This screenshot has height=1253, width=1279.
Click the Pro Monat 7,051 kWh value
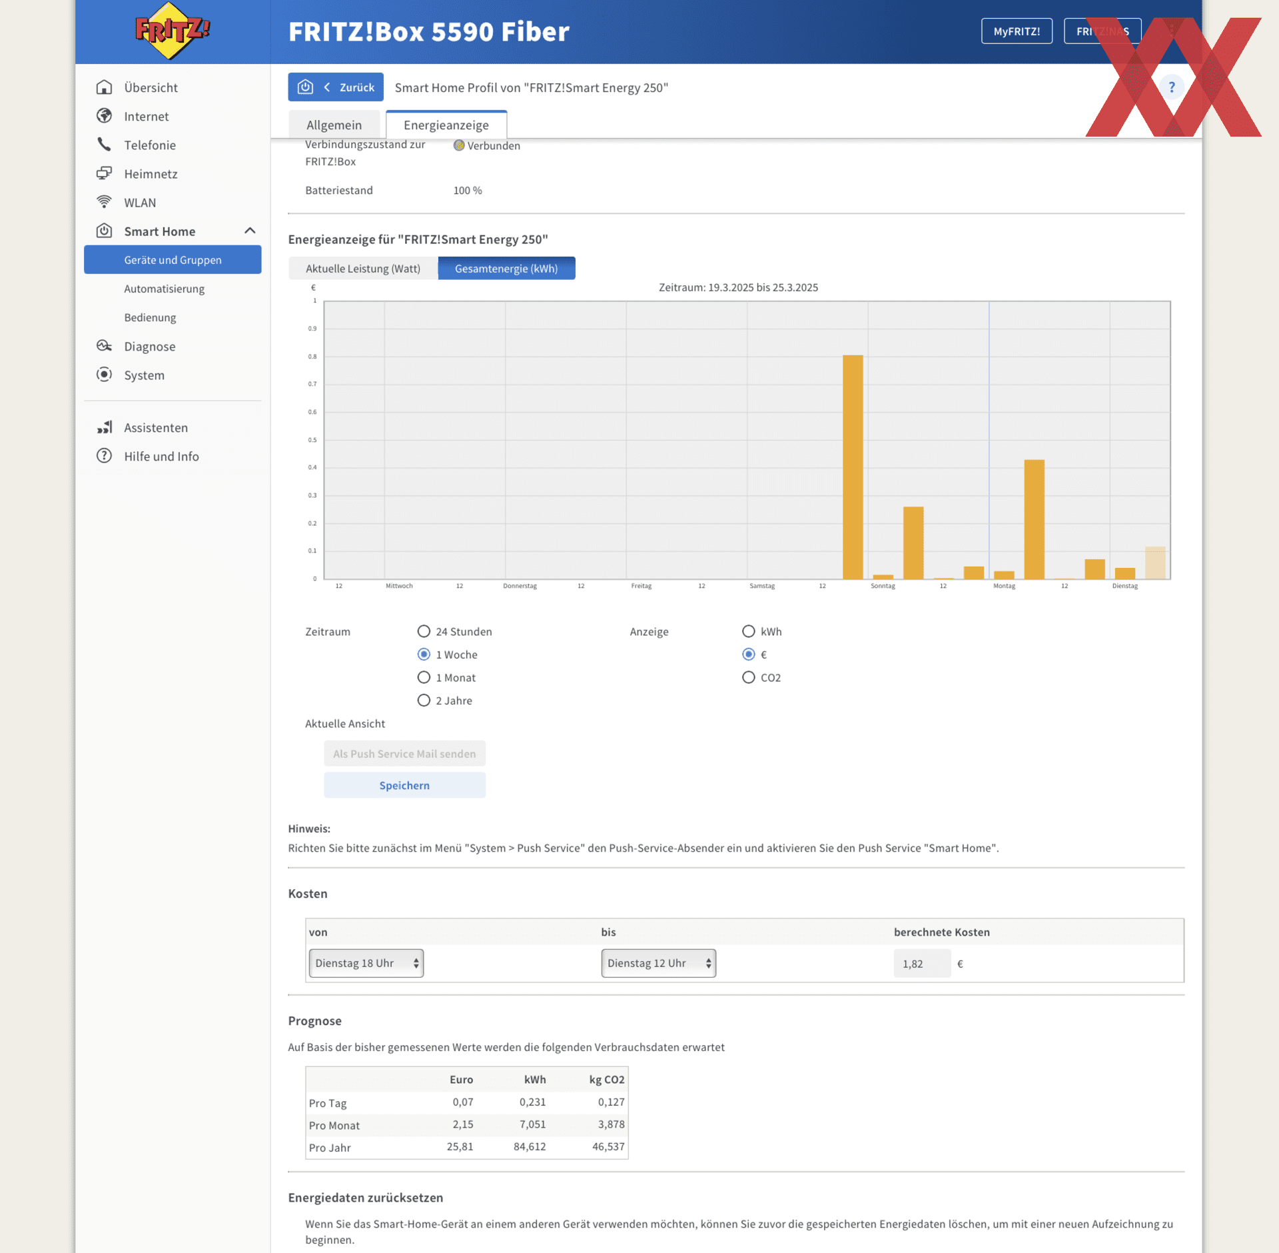532,1124
